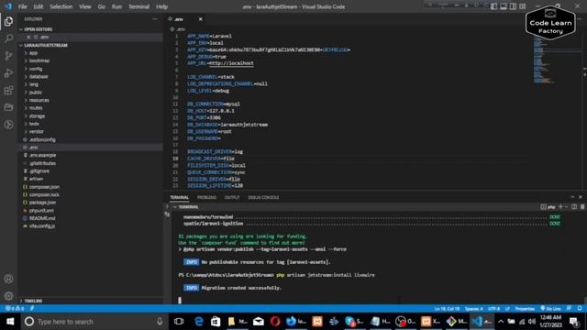This screenshot has width=587, height=330.
Task: Click the Windows search box
Action: [94, 322]
